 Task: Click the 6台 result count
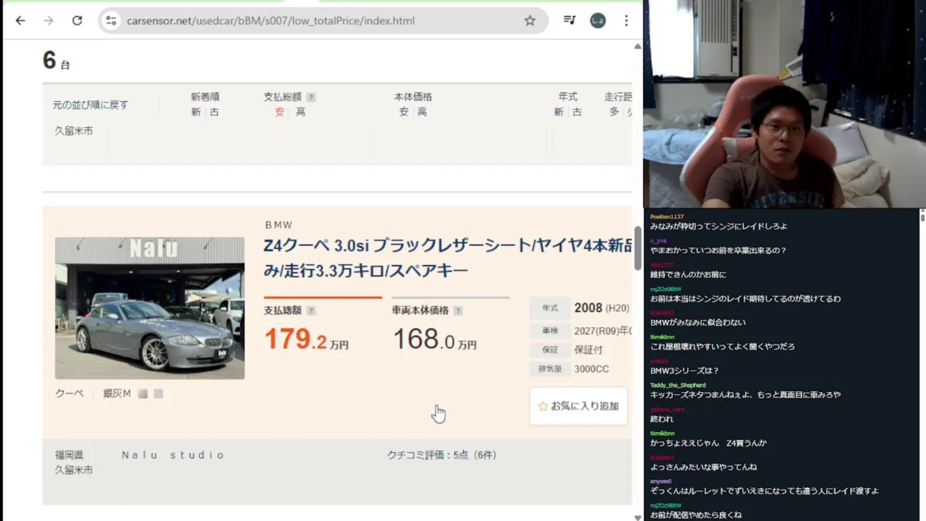56,60
